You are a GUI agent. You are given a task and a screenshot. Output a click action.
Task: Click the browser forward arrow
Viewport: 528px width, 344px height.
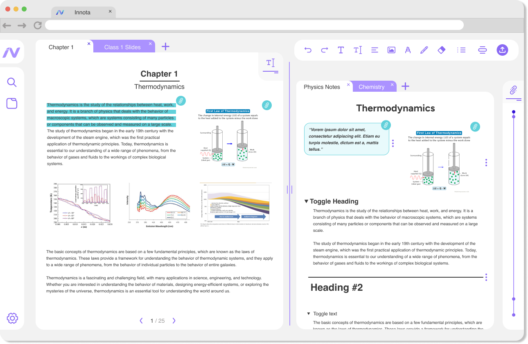click(x=22, y=25)
